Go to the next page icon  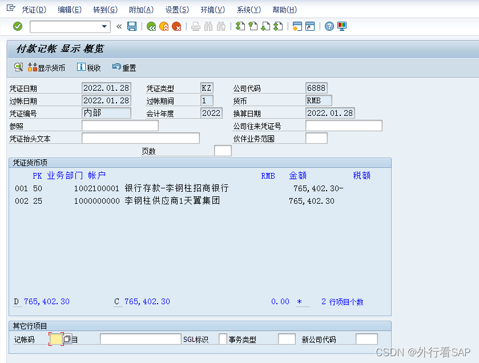[265, 26]
